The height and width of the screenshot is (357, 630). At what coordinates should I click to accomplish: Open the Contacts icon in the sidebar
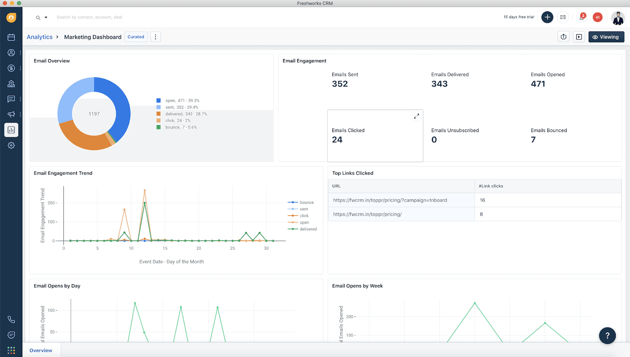(11, 52)
